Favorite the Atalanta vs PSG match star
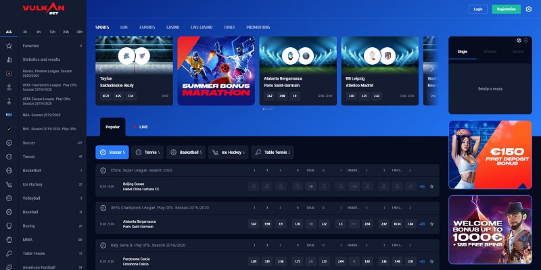541x270 pixels. (x=431, y=224)
